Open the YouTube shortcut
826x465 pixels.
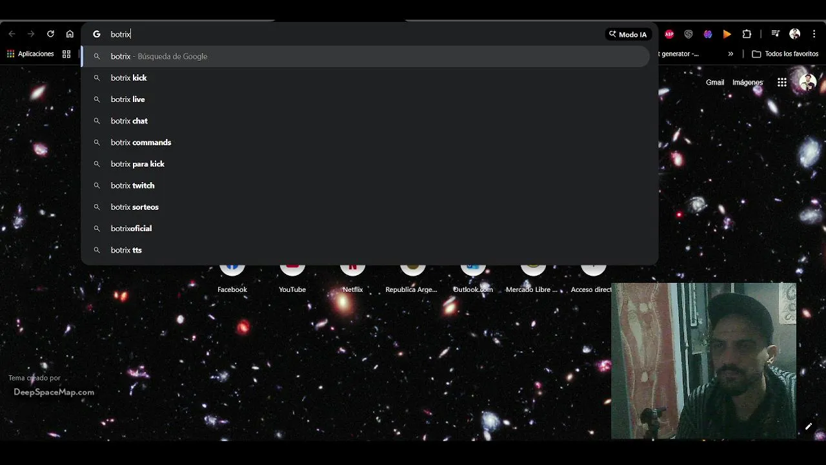(292, 278)
